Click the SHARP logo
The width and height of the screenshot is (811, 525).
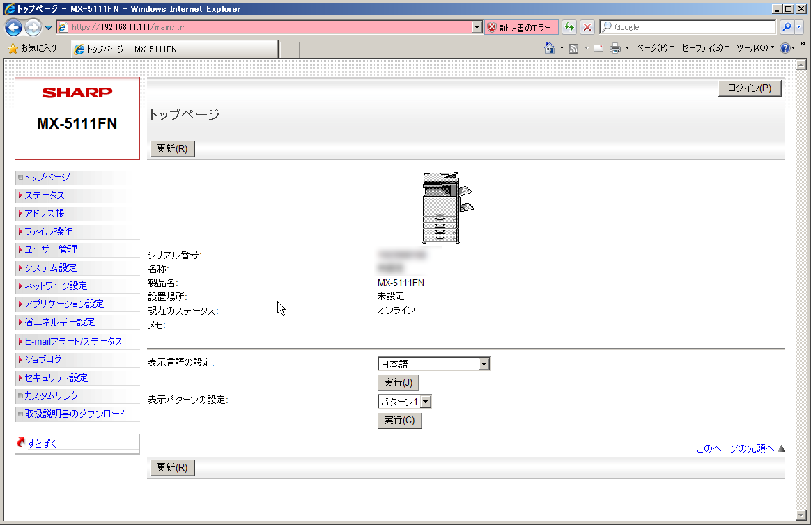(77, 93)
